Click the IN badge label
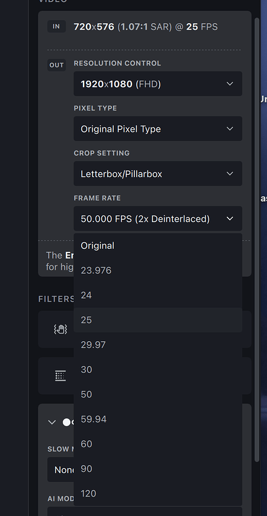The width and height of the screenshot is (267, 516). [x=57, y=27]
